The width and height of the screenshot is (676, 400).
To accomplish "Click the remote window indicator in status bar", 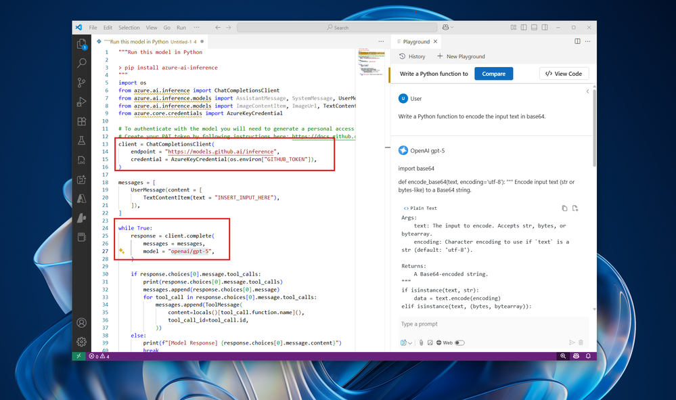I will point(78,356).
